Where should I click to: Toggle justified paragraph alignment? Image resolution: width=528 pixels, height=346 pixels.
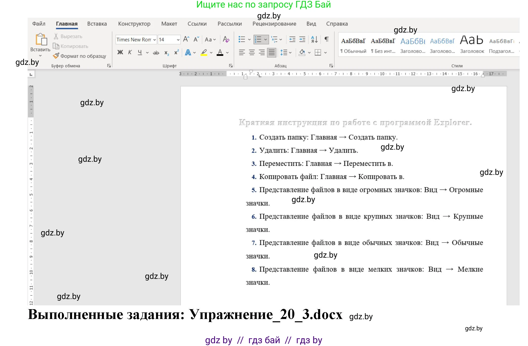coord(271,53)
